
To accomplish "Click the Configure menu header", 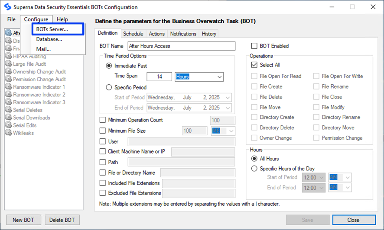I will 36,19.
